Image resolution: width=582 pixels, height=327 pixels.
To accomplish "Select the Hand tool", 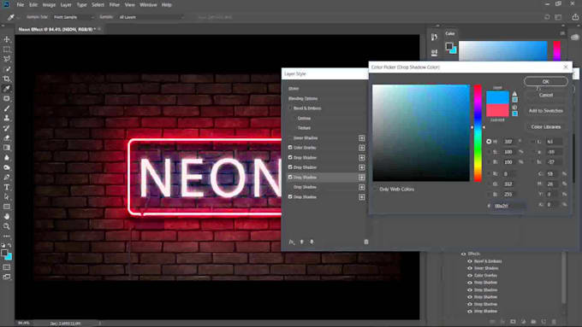I will (7, 216).
